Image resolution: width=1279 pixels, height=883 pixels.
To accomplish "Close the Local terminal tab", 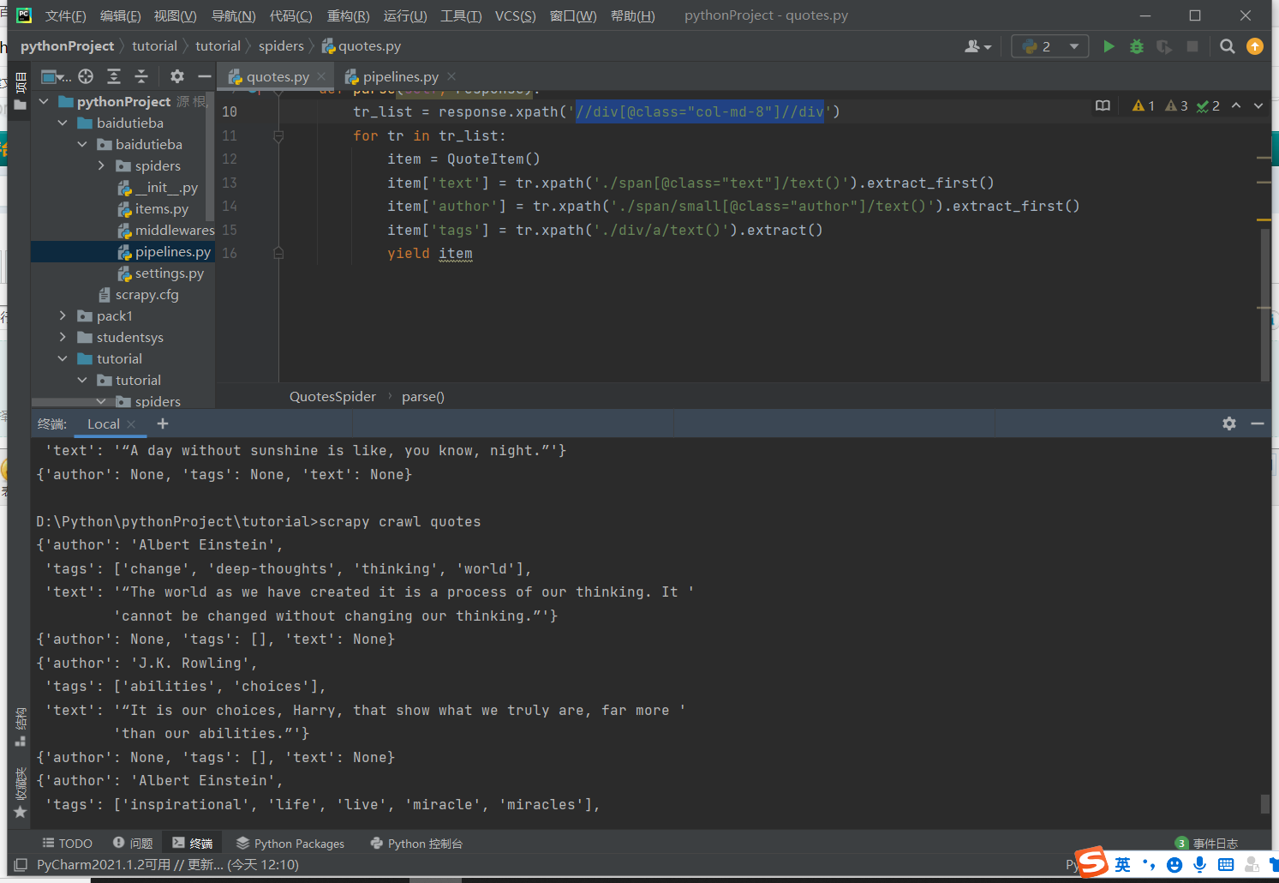I will 131,424.
